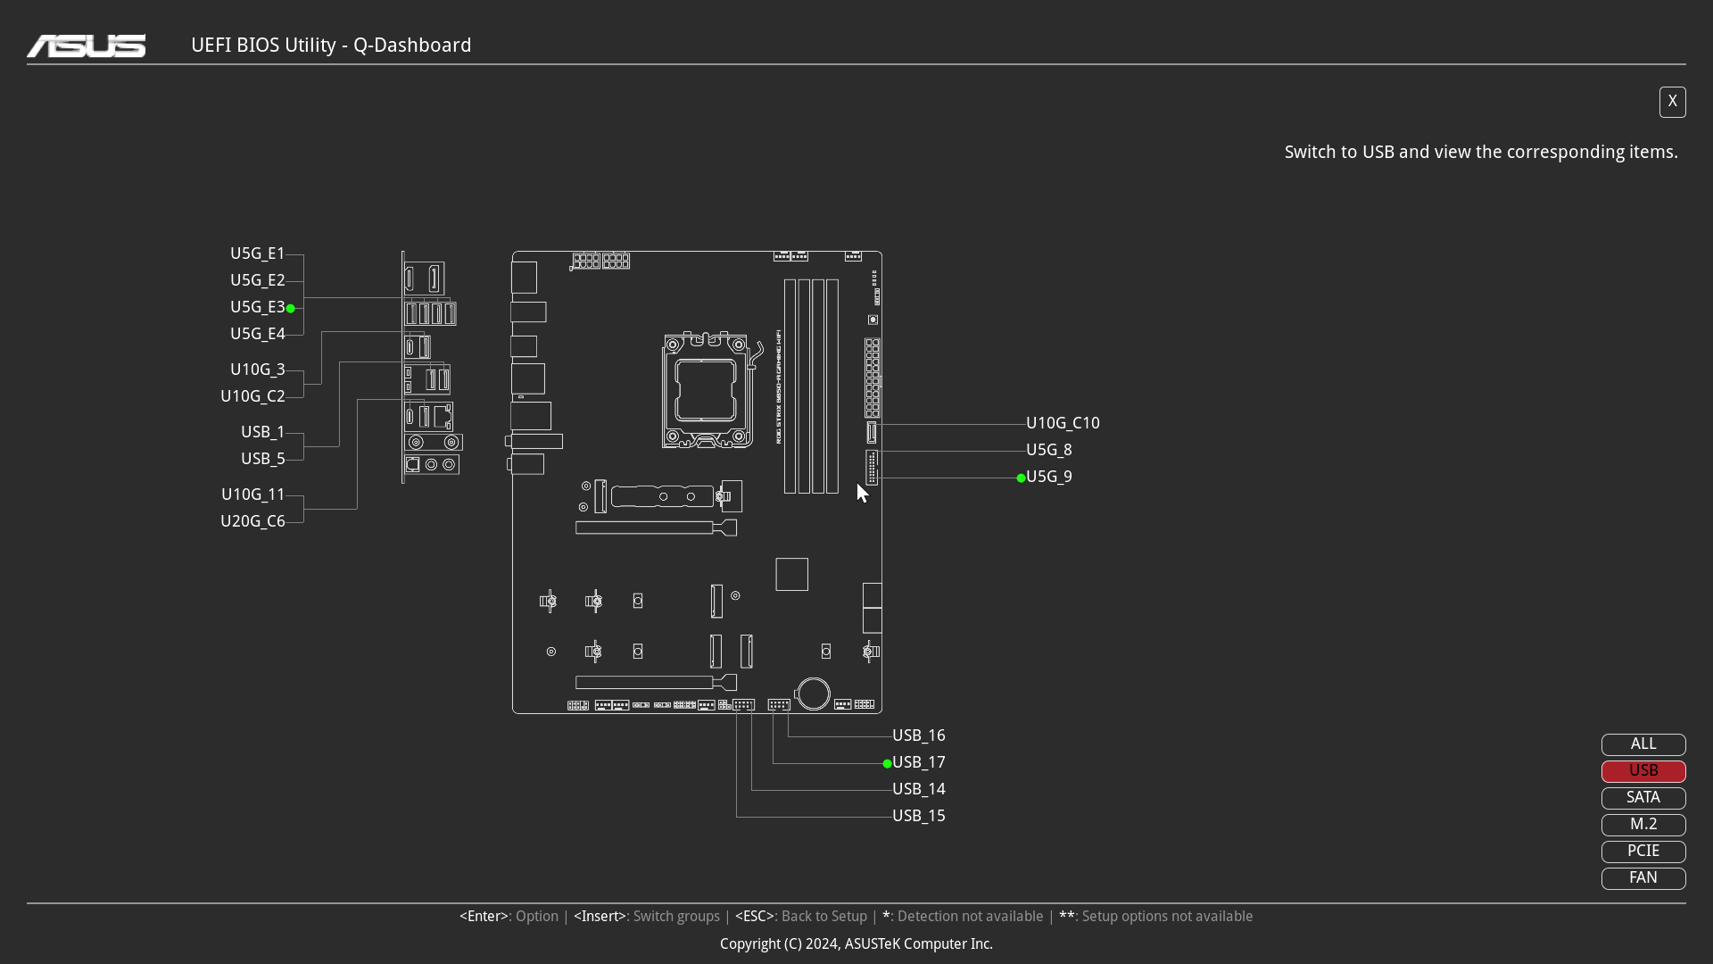Click the 'Switch to USB' help text
1713x964 pixels.
(x=1481, y=153)
